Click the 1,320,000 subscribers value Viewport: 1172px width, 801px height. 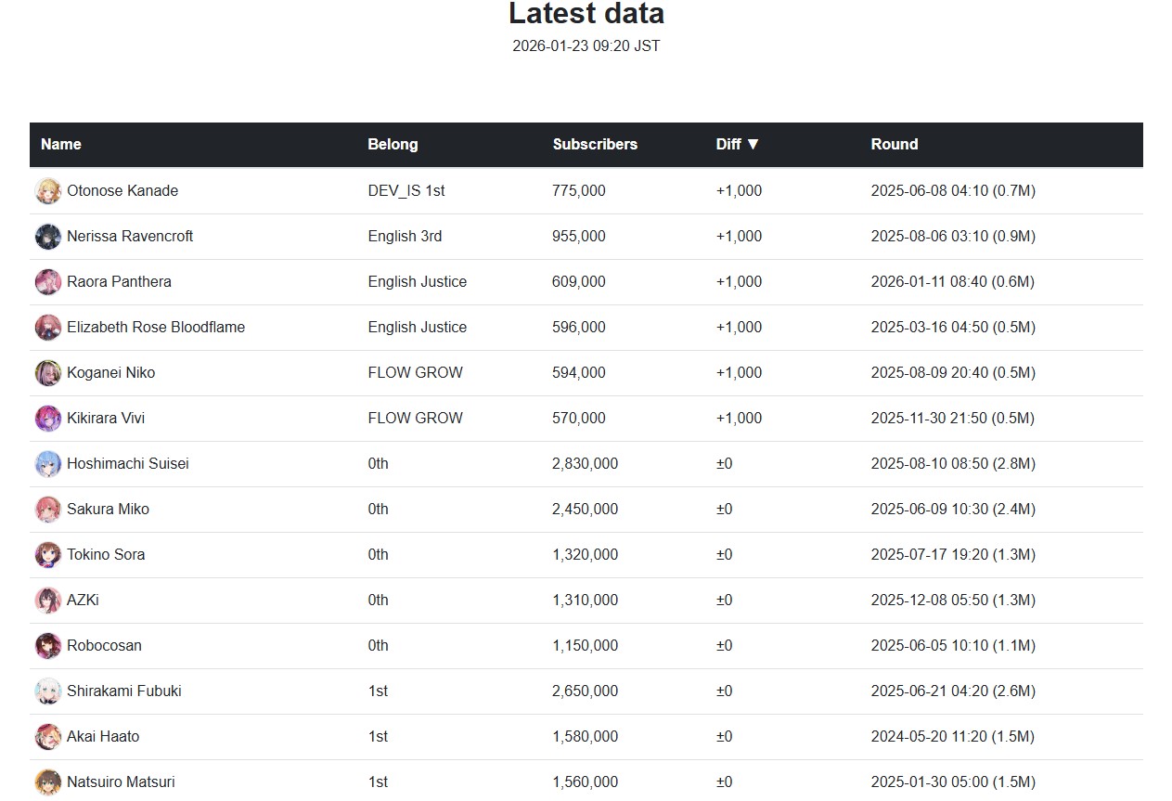585,555
